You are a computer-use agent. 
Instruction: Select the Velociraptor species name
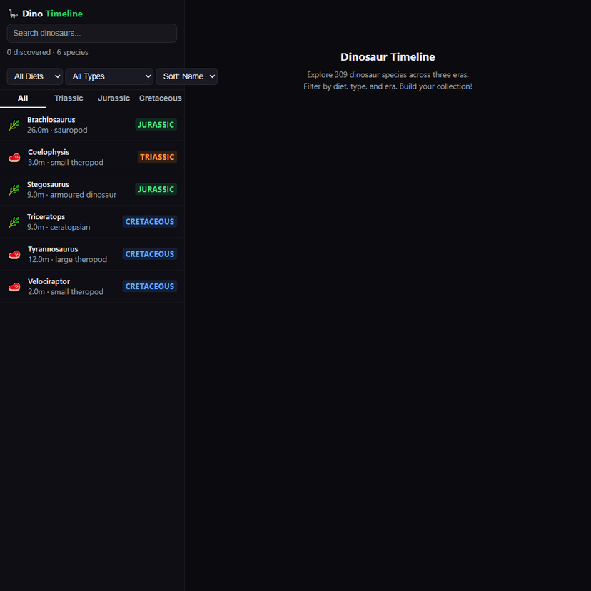tap(49, 281)
